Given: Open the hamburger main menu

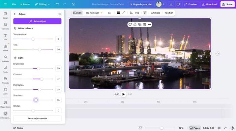Looking at the screenshot, I should click(5, 4).
